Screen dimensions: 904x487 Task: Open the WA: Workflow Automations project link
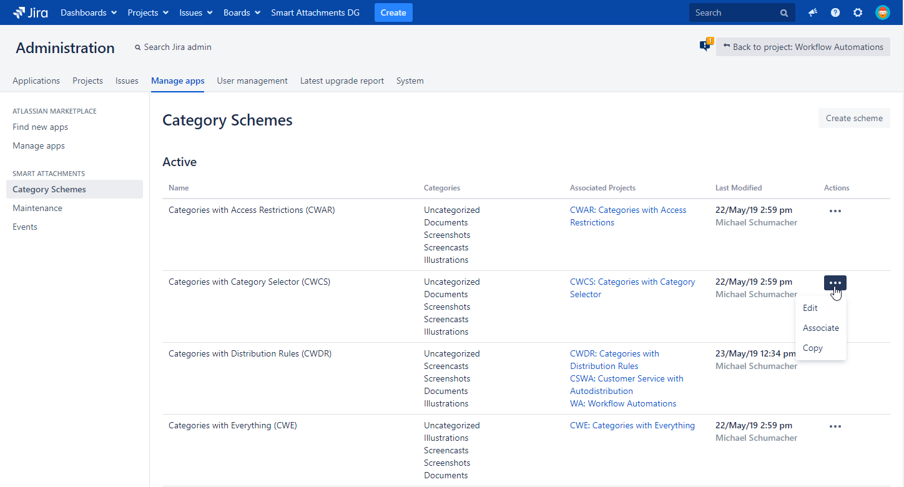pyautogui.click(x=623, y=403)
